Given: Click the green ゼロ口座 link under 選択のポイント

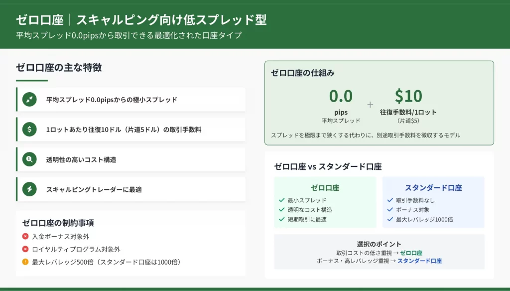Looking at the screenshot, I should (x=411, y=253).
